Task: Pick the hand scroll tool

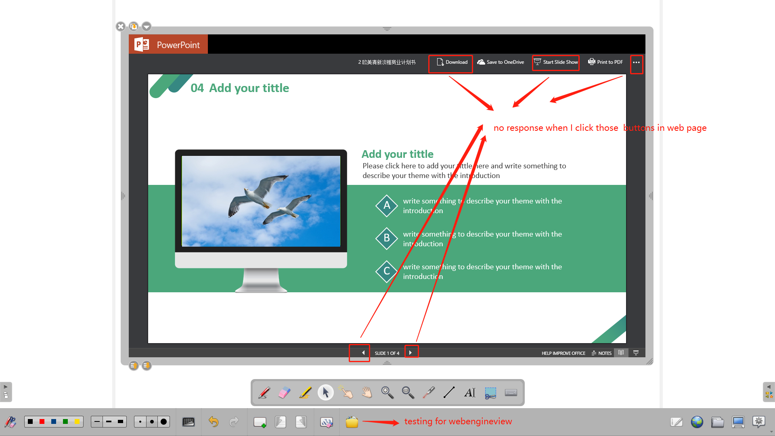Action: [367, 392]
